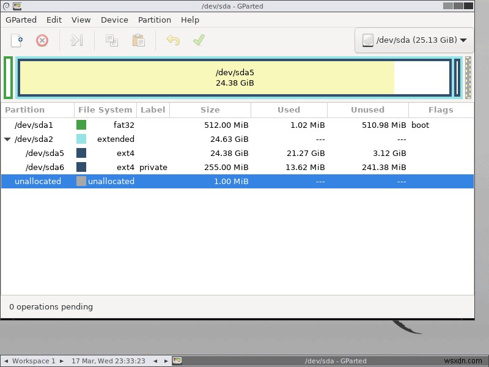Viewport: 489px width, 367px height.
Task: Create a new partition using the toolbar icon
Action: tap(17, 40)
